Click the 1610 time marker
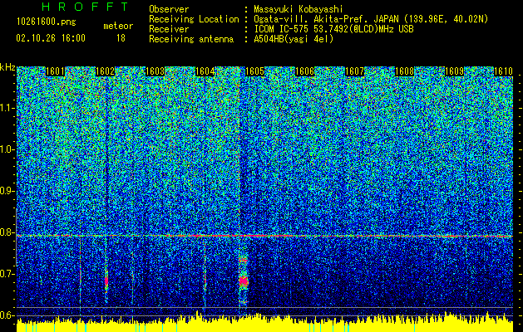The height and width of the screenshot is (332, 523). pos(503,71)
